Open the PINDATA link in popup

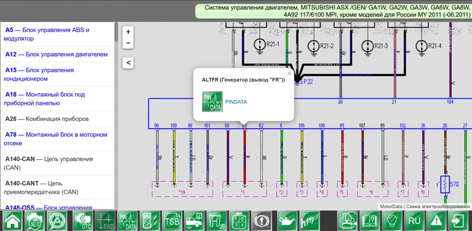pos(236,102)
